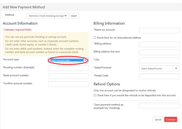
Task: Select the Confirm account number field
Action: click(x=68, y=84)
